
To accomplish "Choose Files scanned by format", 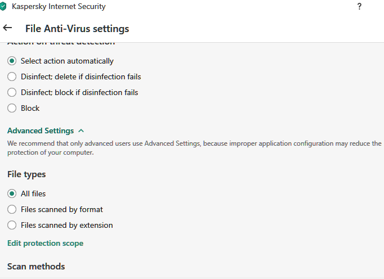I will (x=12, y=209).
